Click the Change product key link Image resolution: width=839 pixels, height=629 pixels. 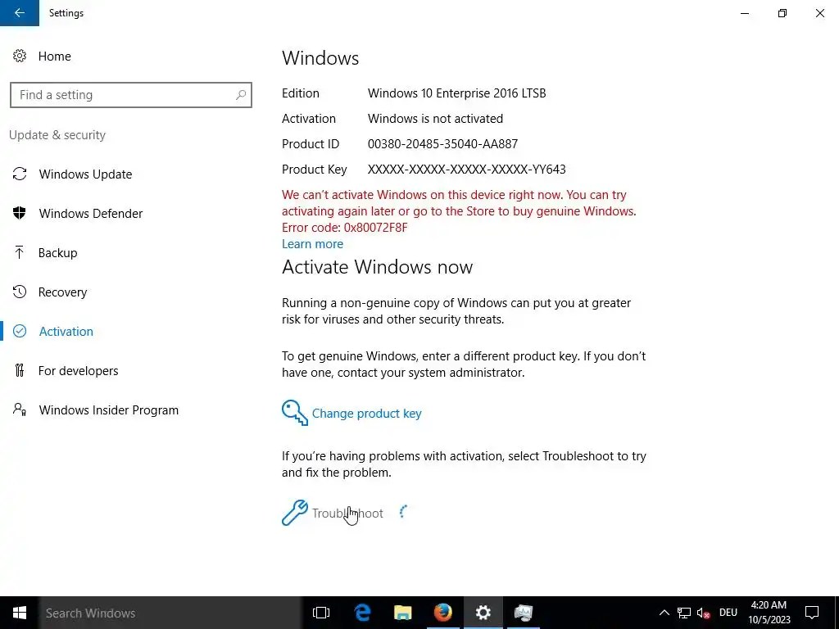pyautogui.click(x=366, y=414)
